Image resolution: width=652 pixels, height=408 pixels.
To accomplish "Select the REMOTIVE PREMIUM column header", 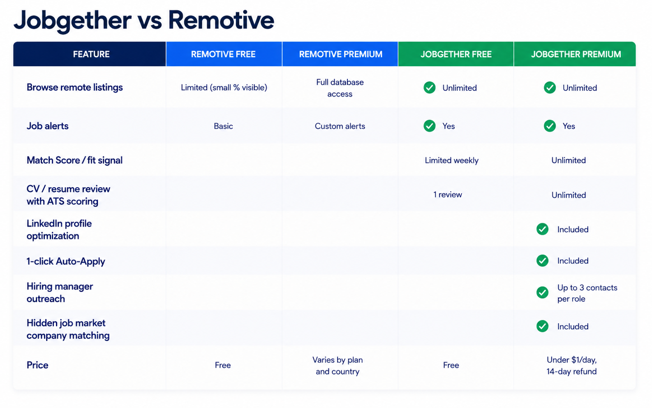I will [x=340, y=54].
